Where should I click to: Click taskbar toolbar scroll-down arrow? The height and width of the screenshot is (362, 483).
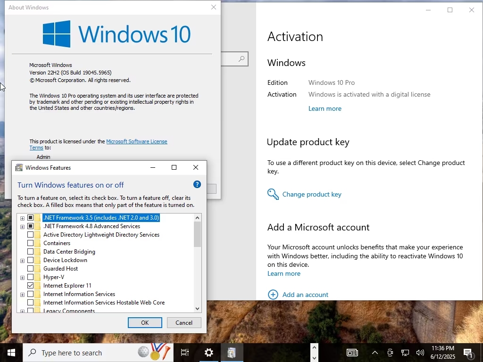(x=314, y=358)
